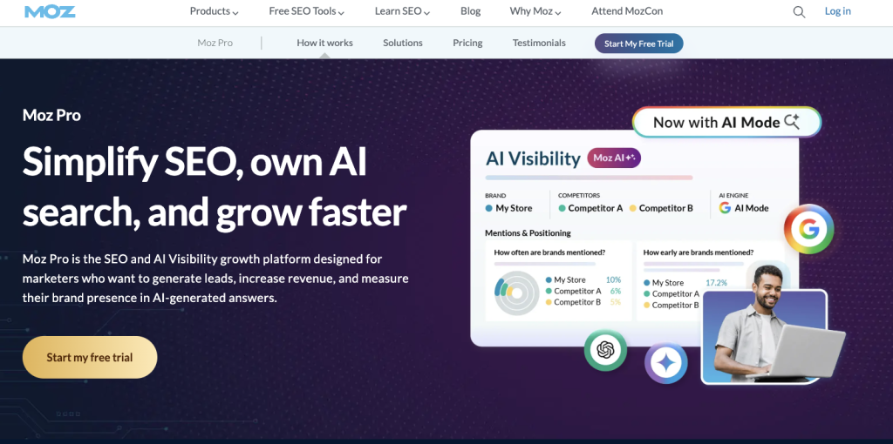
Task: Expand the Free SEO Tools dropdown
Action: pyautogui.click(x=307, y=11)
